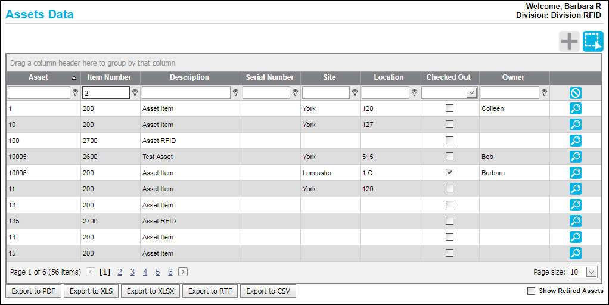
Task: Go to page 6 link
Action: coord(170,272)
